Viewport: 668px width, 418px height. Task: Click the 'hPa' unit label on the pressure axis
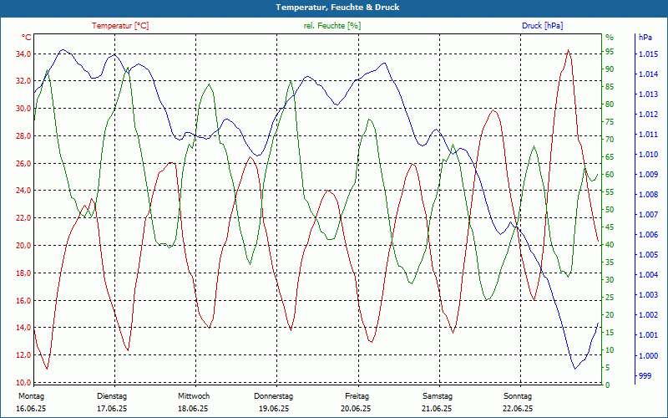click(x=645, y=38)
